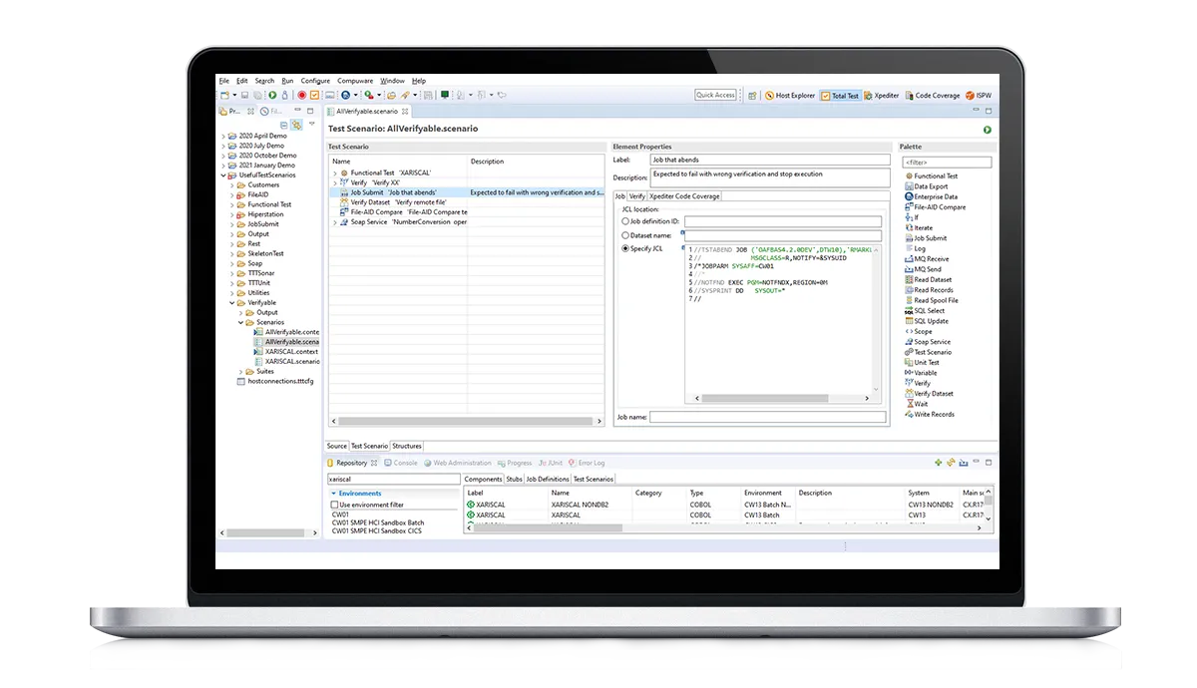This screenshot has width=1197, height=688.
Task: Select Read Dataset in the Palette
Action: pyautogui.click(x=928, y=280)
